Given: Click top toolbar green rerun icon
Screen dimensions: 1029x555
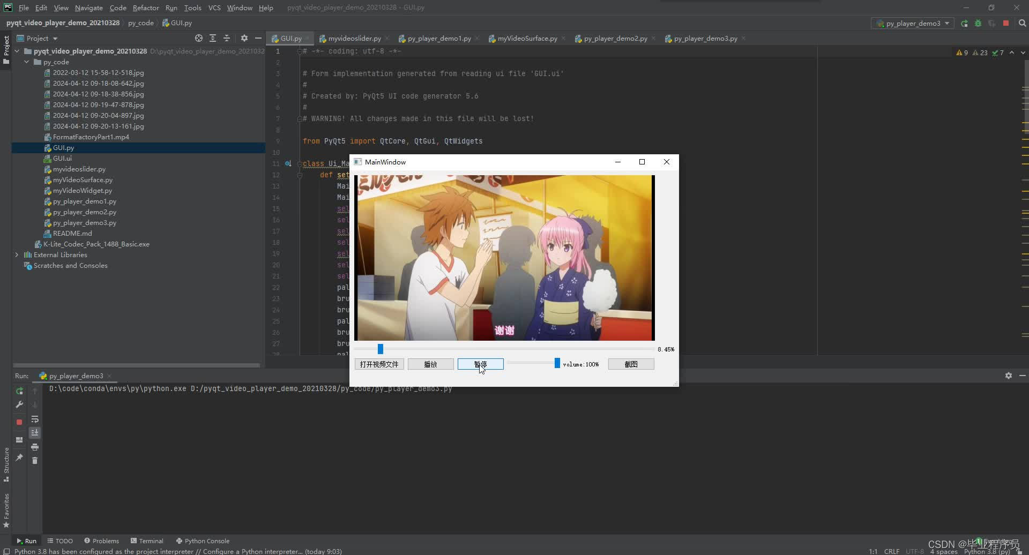Looking at the screenshot, I should point(964,23).
